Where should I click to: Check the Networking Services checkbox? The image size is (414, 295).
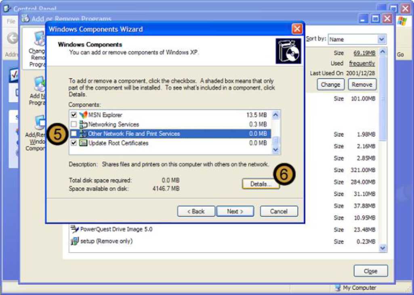[74, 124]
